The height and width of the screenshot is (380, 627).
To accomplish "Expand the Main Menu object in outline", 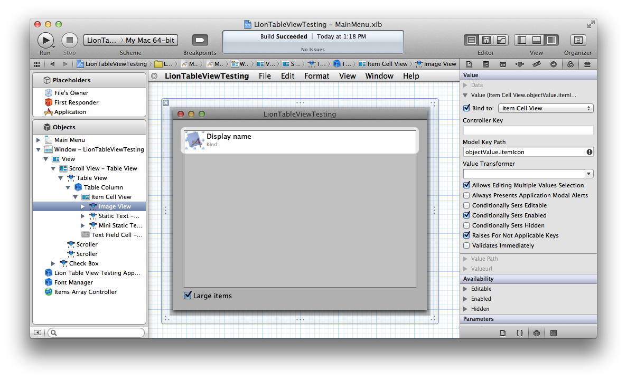I will (39, 140).
